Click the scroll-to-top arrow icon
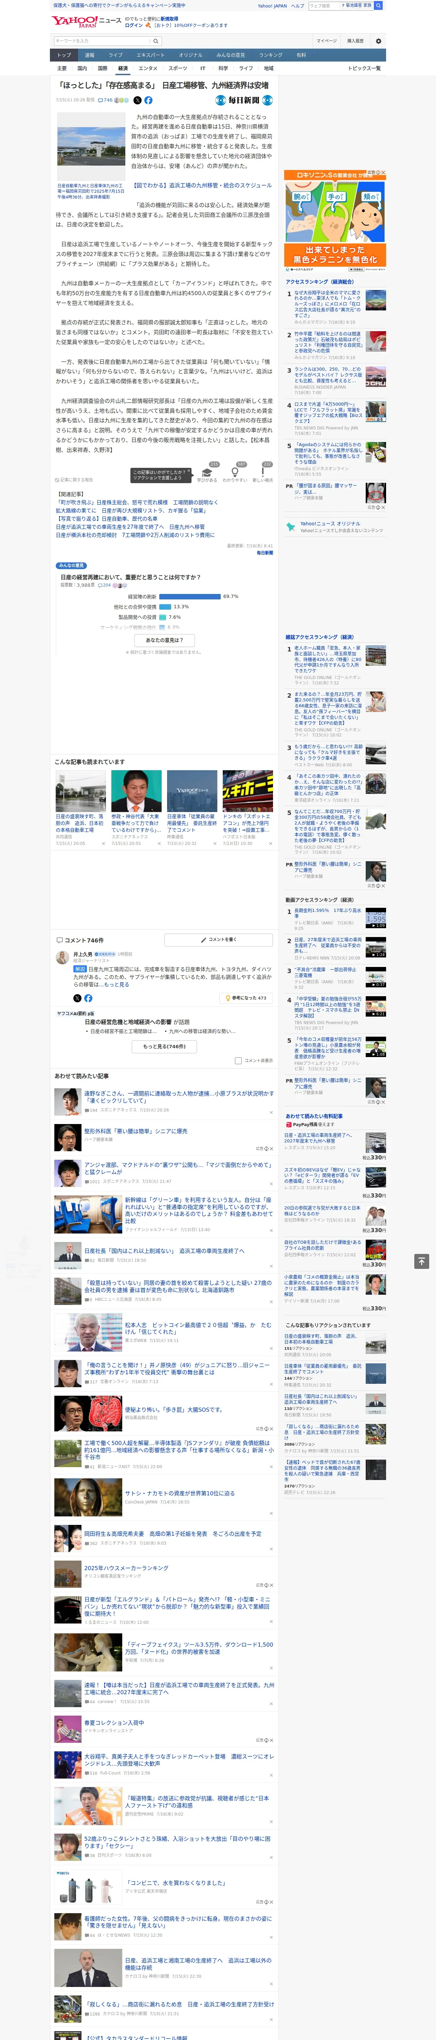The image size is (436, 2040). pos(422,1261)
